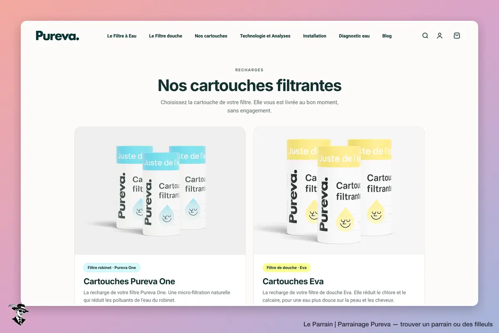This screenshot has width=499, height=333.
Task: Click the Pureva logo
Action: pos(57,36)
